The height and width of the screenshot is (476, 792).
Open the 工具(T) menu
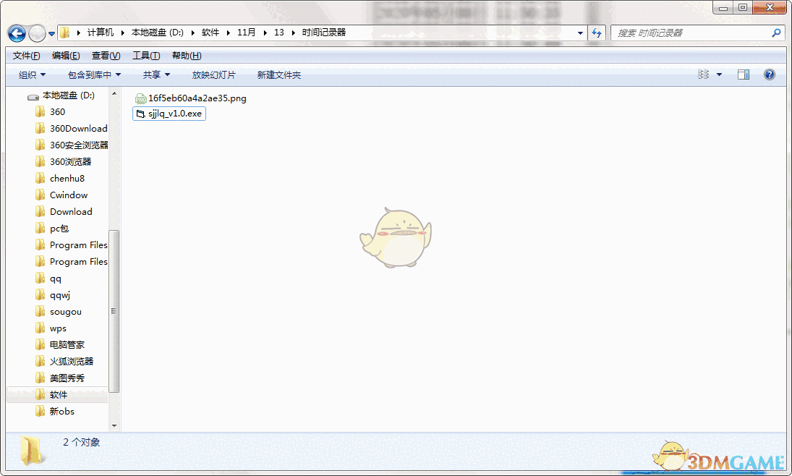coord(146,56)
